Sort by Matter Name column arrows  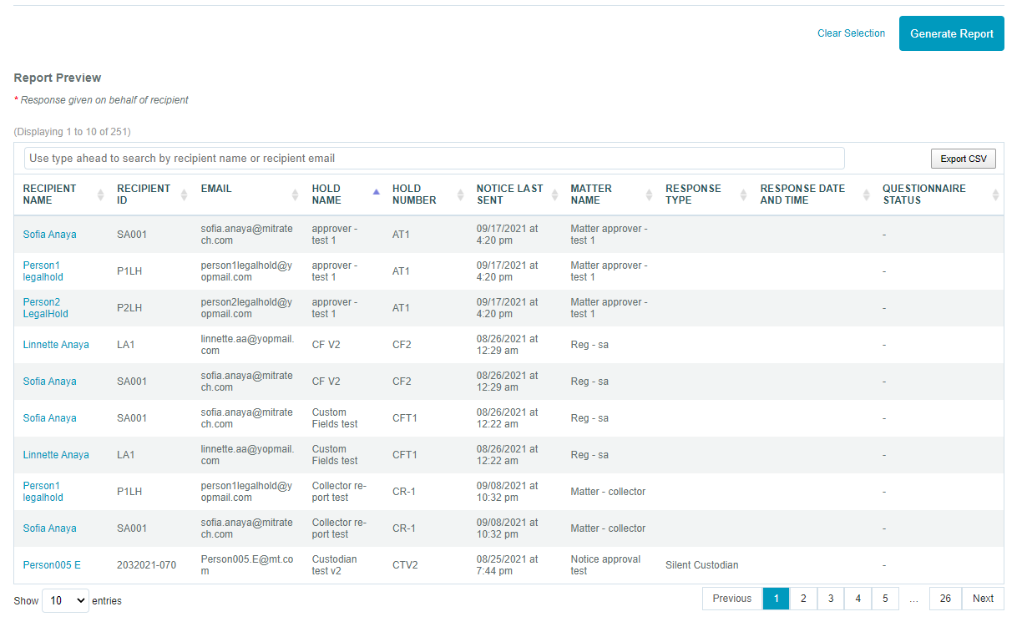650,195
